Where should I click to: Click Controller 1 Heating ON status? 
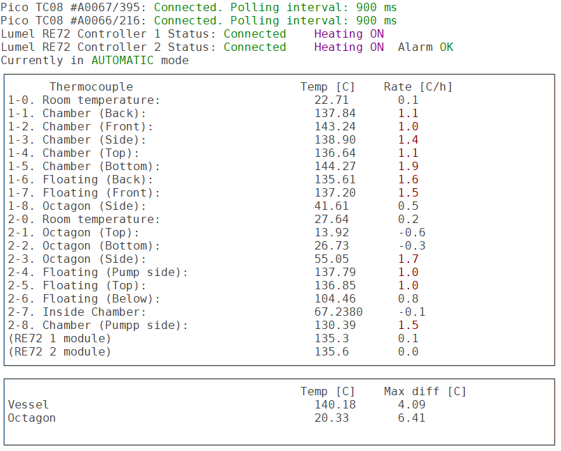click(348, 33)
